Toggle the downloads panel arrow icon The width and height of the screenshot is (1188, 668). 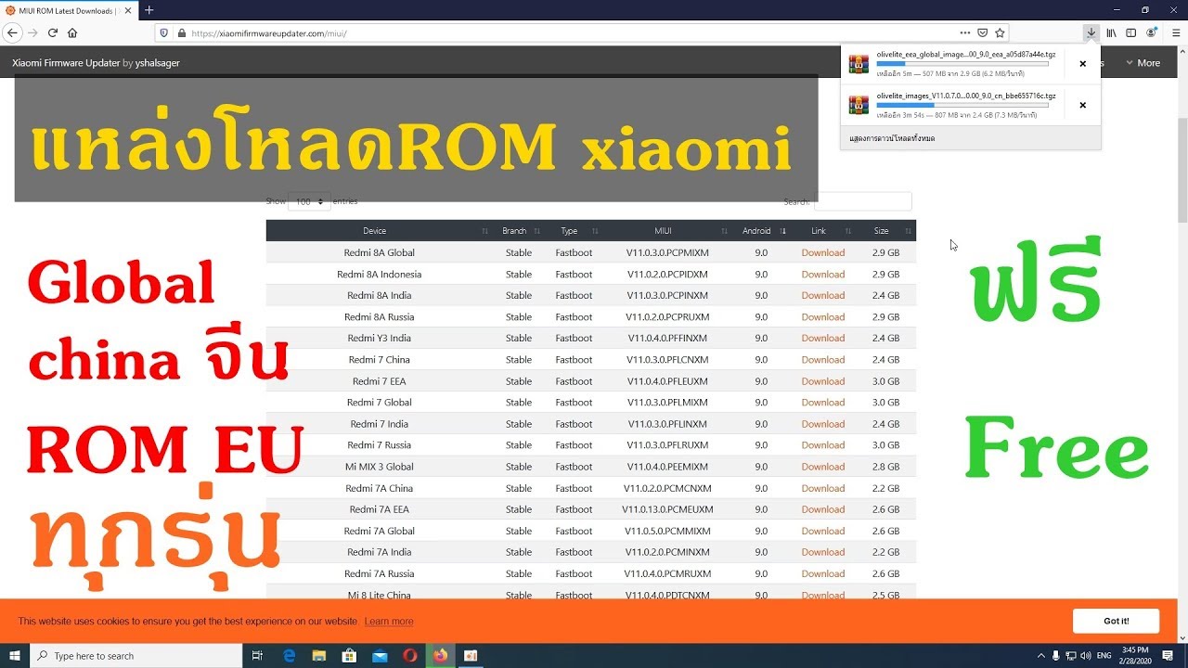tap(1091, 32)
